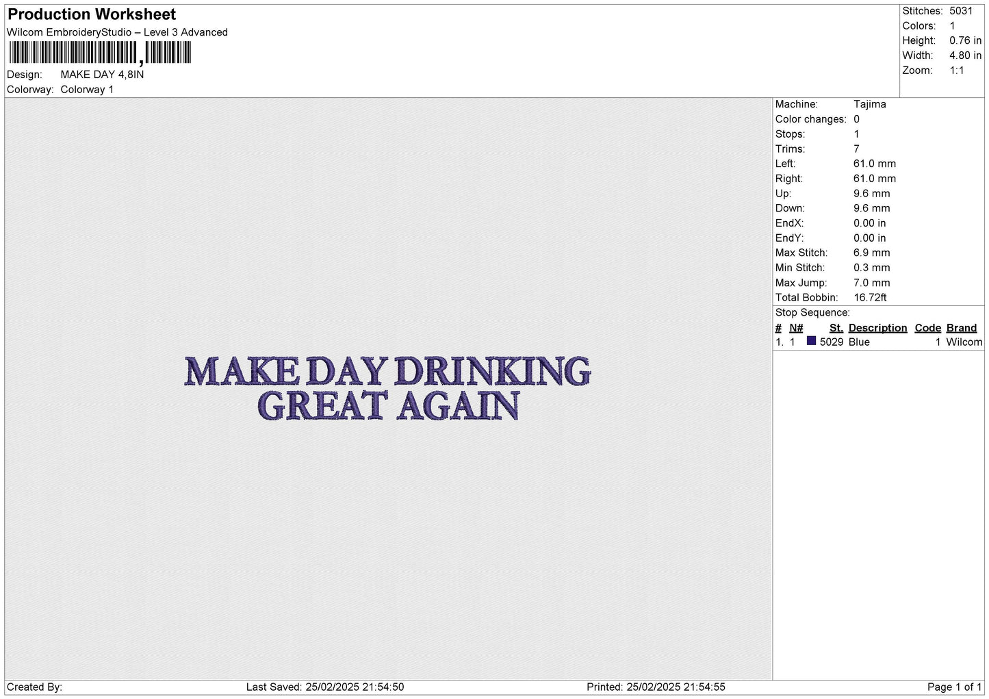The width and height of the screenshot is (989, 699).
Task: Click the Color changes label
Action: 810,119
